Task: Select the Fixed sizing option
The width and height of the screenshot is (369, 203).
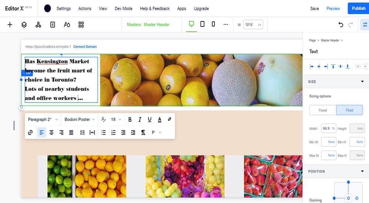Action: [x=323, y=110]
